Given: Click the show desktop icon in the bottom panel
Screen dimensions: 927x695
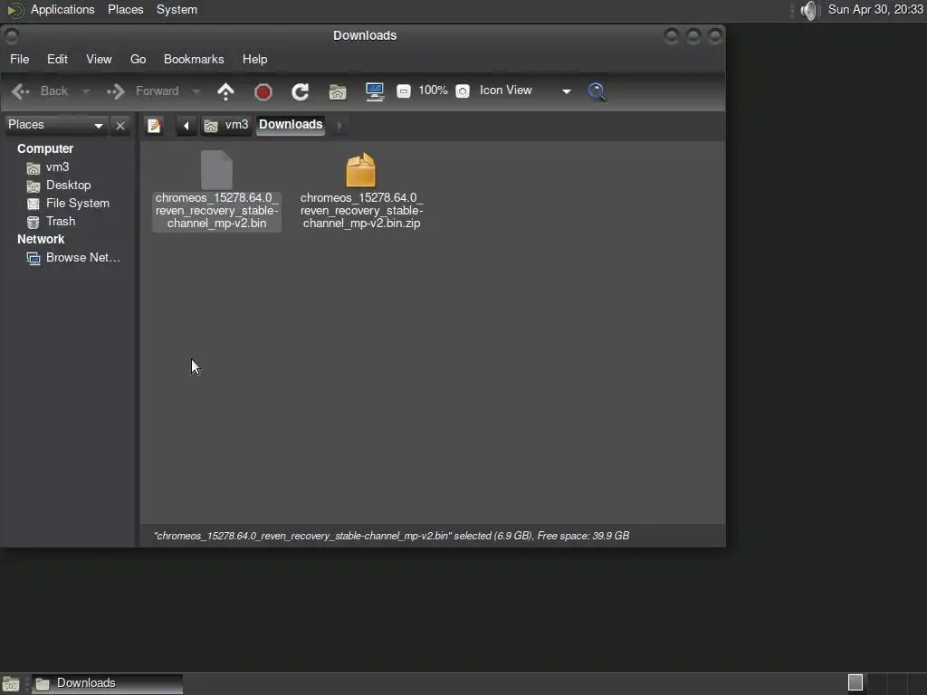Looking at the screenshot, I should (x=11, y=684).
